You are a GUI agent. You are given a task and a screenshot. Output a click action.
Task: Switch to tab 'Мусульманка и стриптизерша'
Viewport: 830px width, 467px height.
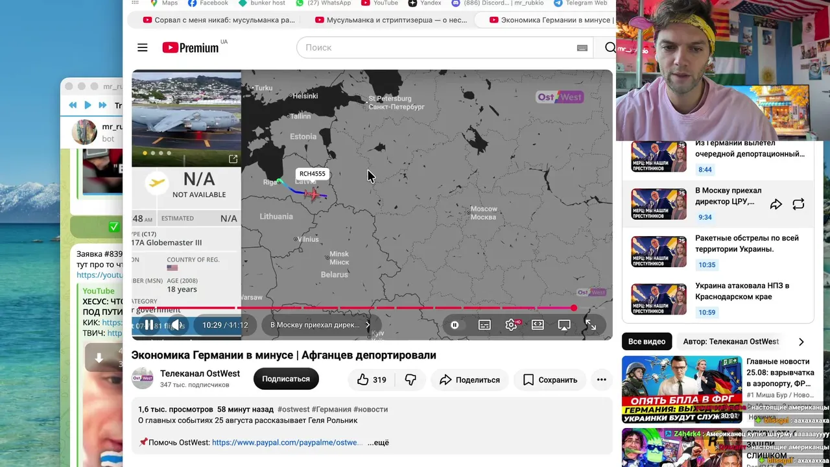391,20
